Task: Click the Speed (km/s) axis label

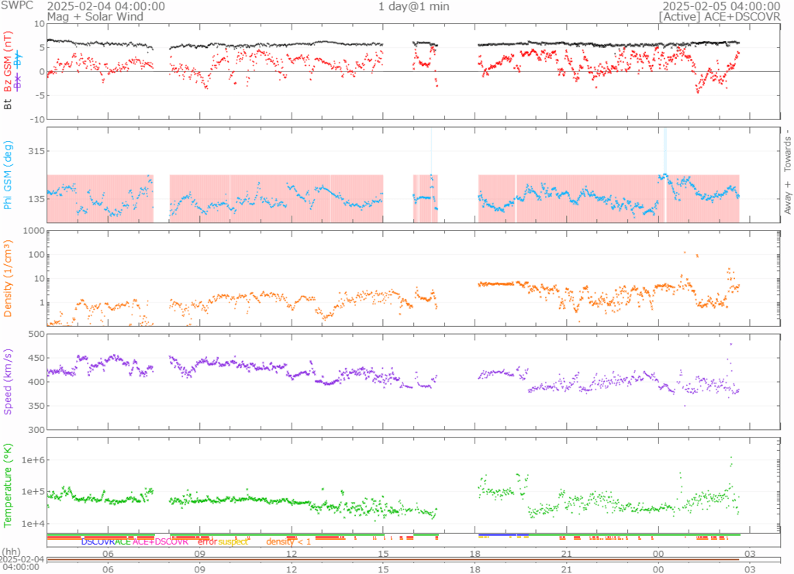Action: point(9,381)
